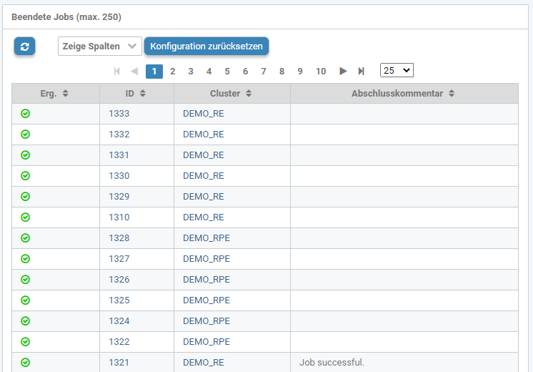Click success status icon for job 1328
The height and width of the screenshot is (372, 533).
tap(26, 238)
